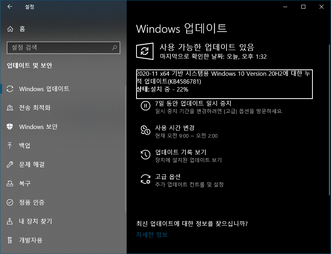The height and width of the screenshot is (254, 331).
Task: Open the 홈 house icon
Action: pyautogui.click(x=10, y=29)
